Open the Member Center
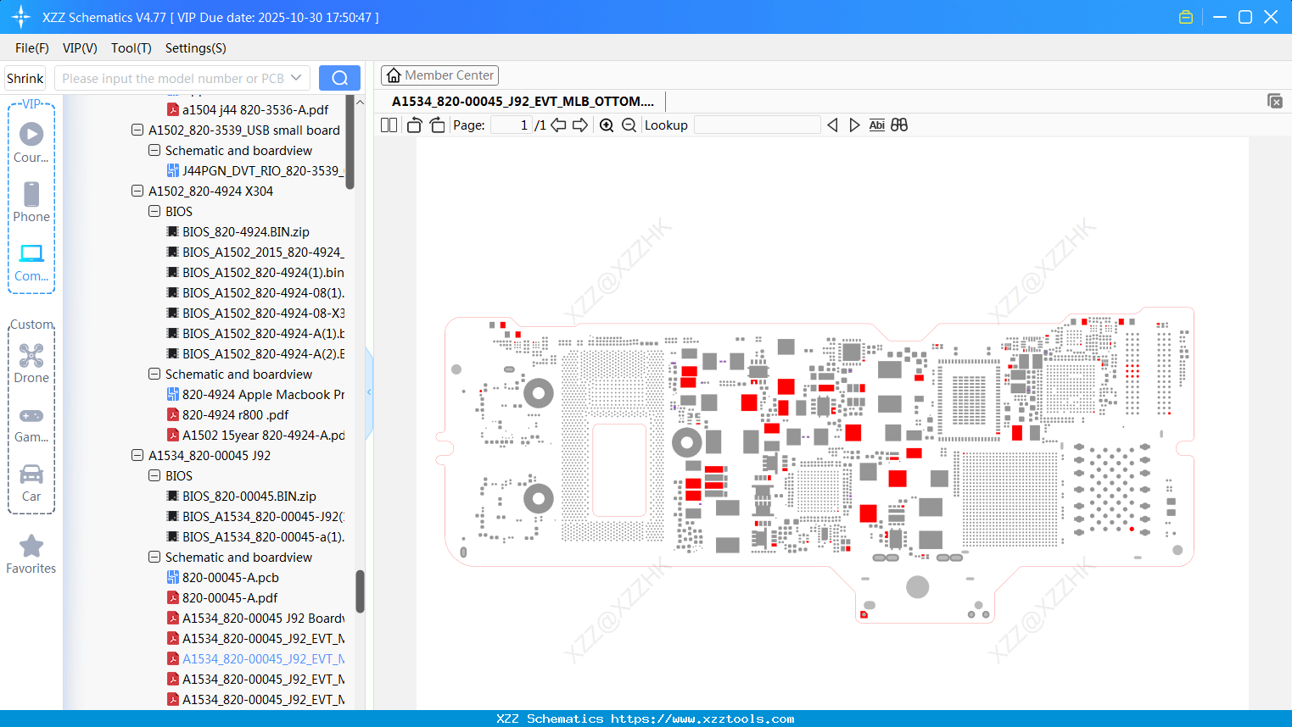 (x=439, y=75)
